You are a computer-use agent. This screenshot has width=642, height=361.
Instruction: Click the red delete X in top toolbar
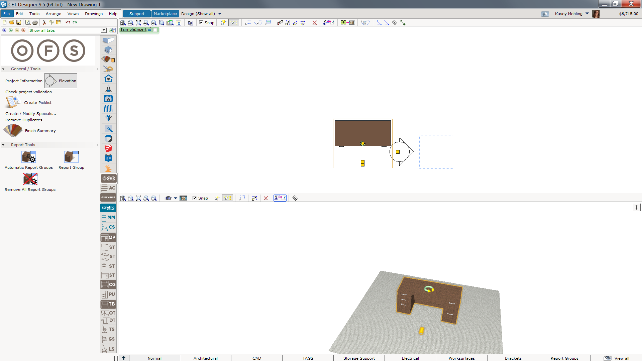314,23
